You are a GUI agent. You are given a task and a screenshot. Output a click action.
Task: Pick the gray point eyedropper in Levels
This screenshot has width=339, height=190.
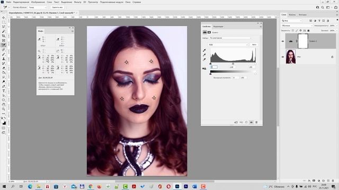204,55
